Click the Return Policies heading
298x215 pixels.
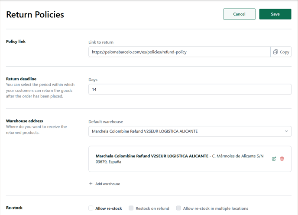(35, 15)
